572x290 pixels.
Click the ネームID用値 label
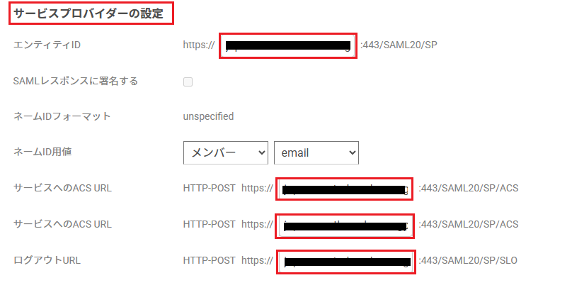click(42, 152)
